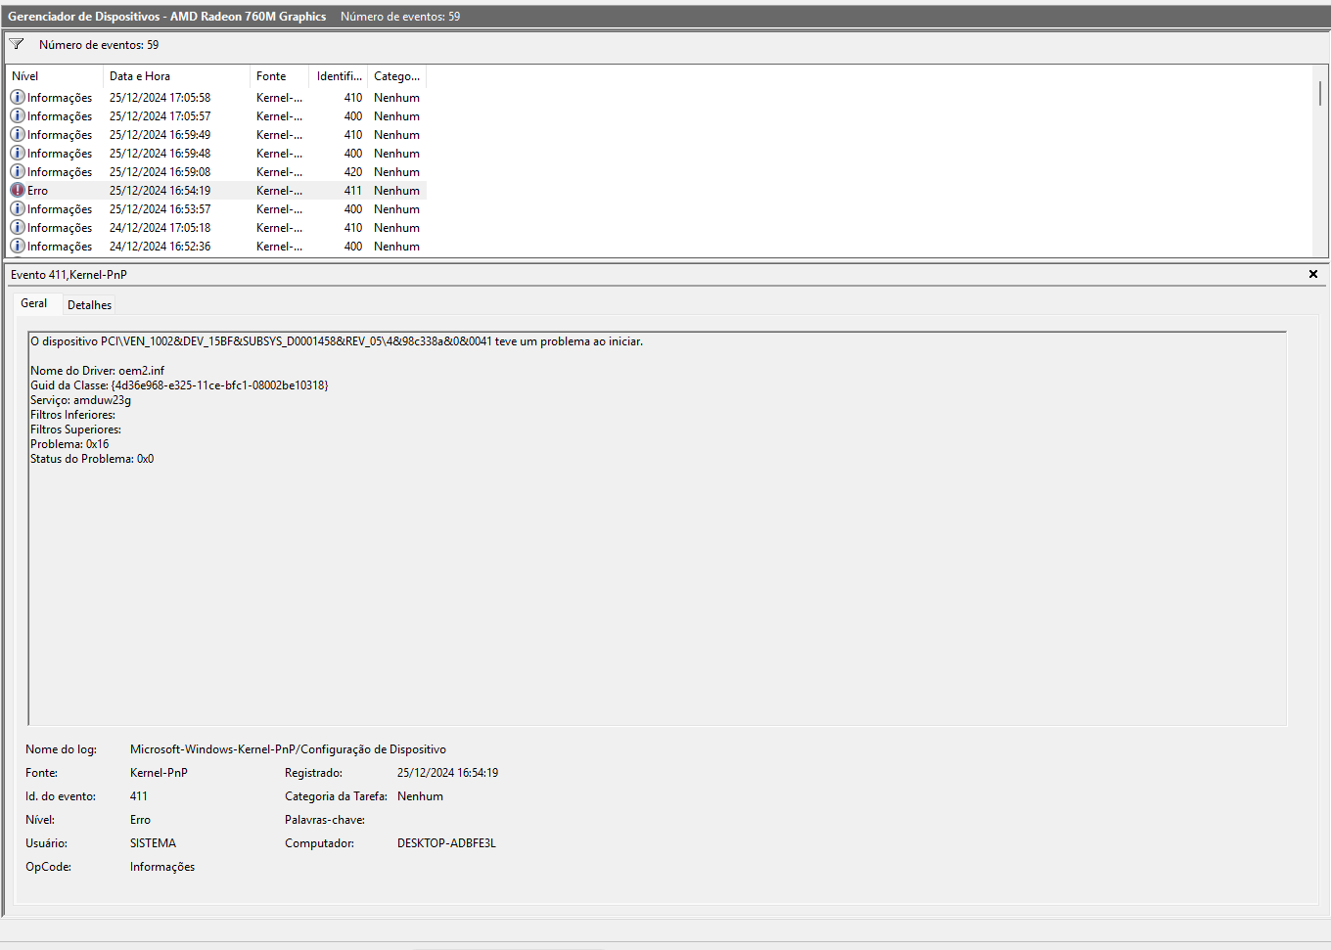Switch to the Detalhes tab
The height and width of the screenshot is (950, 1331).
[x=89, y=305]
